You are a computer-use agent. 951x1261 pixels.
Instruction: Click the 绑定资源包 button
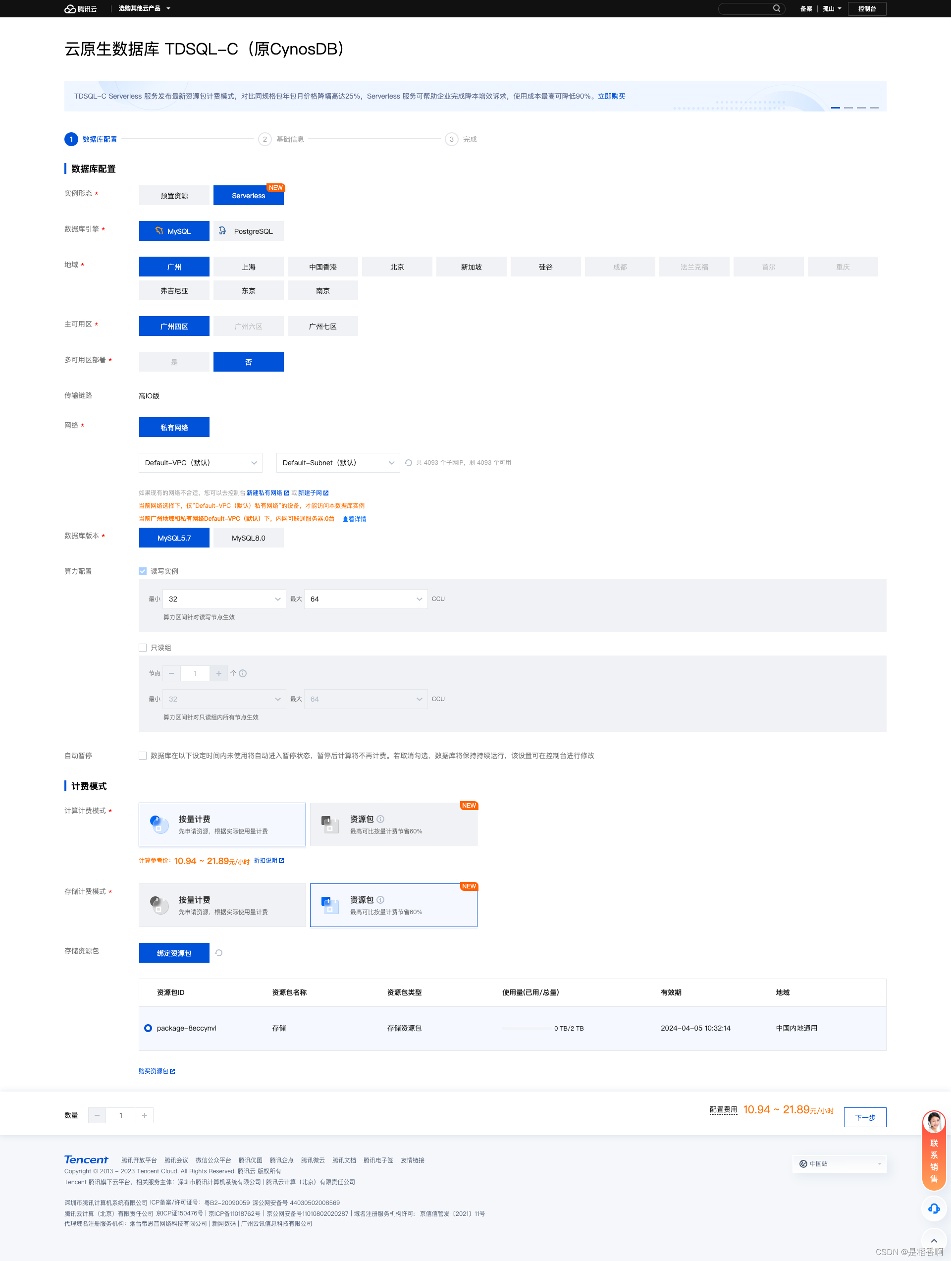(x=174, y=953)
